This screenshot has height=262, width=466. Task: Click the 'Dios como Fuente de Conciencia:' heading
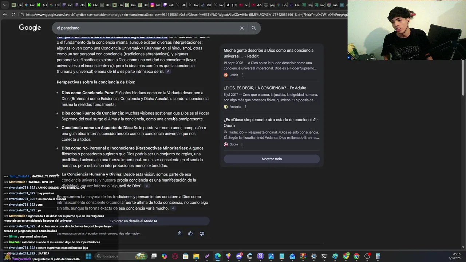(x=93, y=113)
